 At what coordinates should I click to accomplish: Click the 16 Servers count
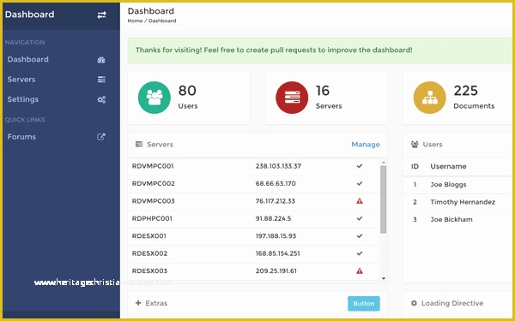pyautogui.click(x=323, y=91)
